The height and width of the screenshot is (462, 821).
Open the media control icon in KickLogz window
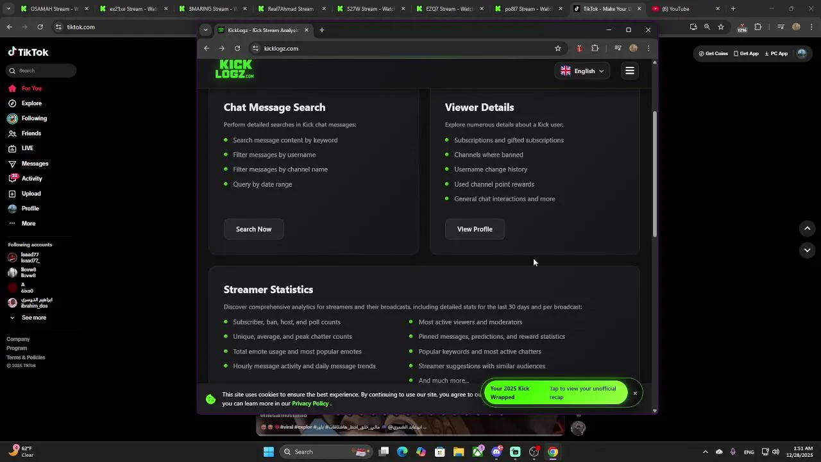618,48
